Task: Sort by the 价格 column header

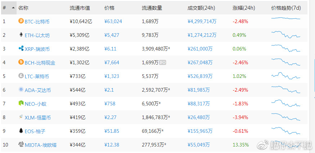Action: (110, 8)
